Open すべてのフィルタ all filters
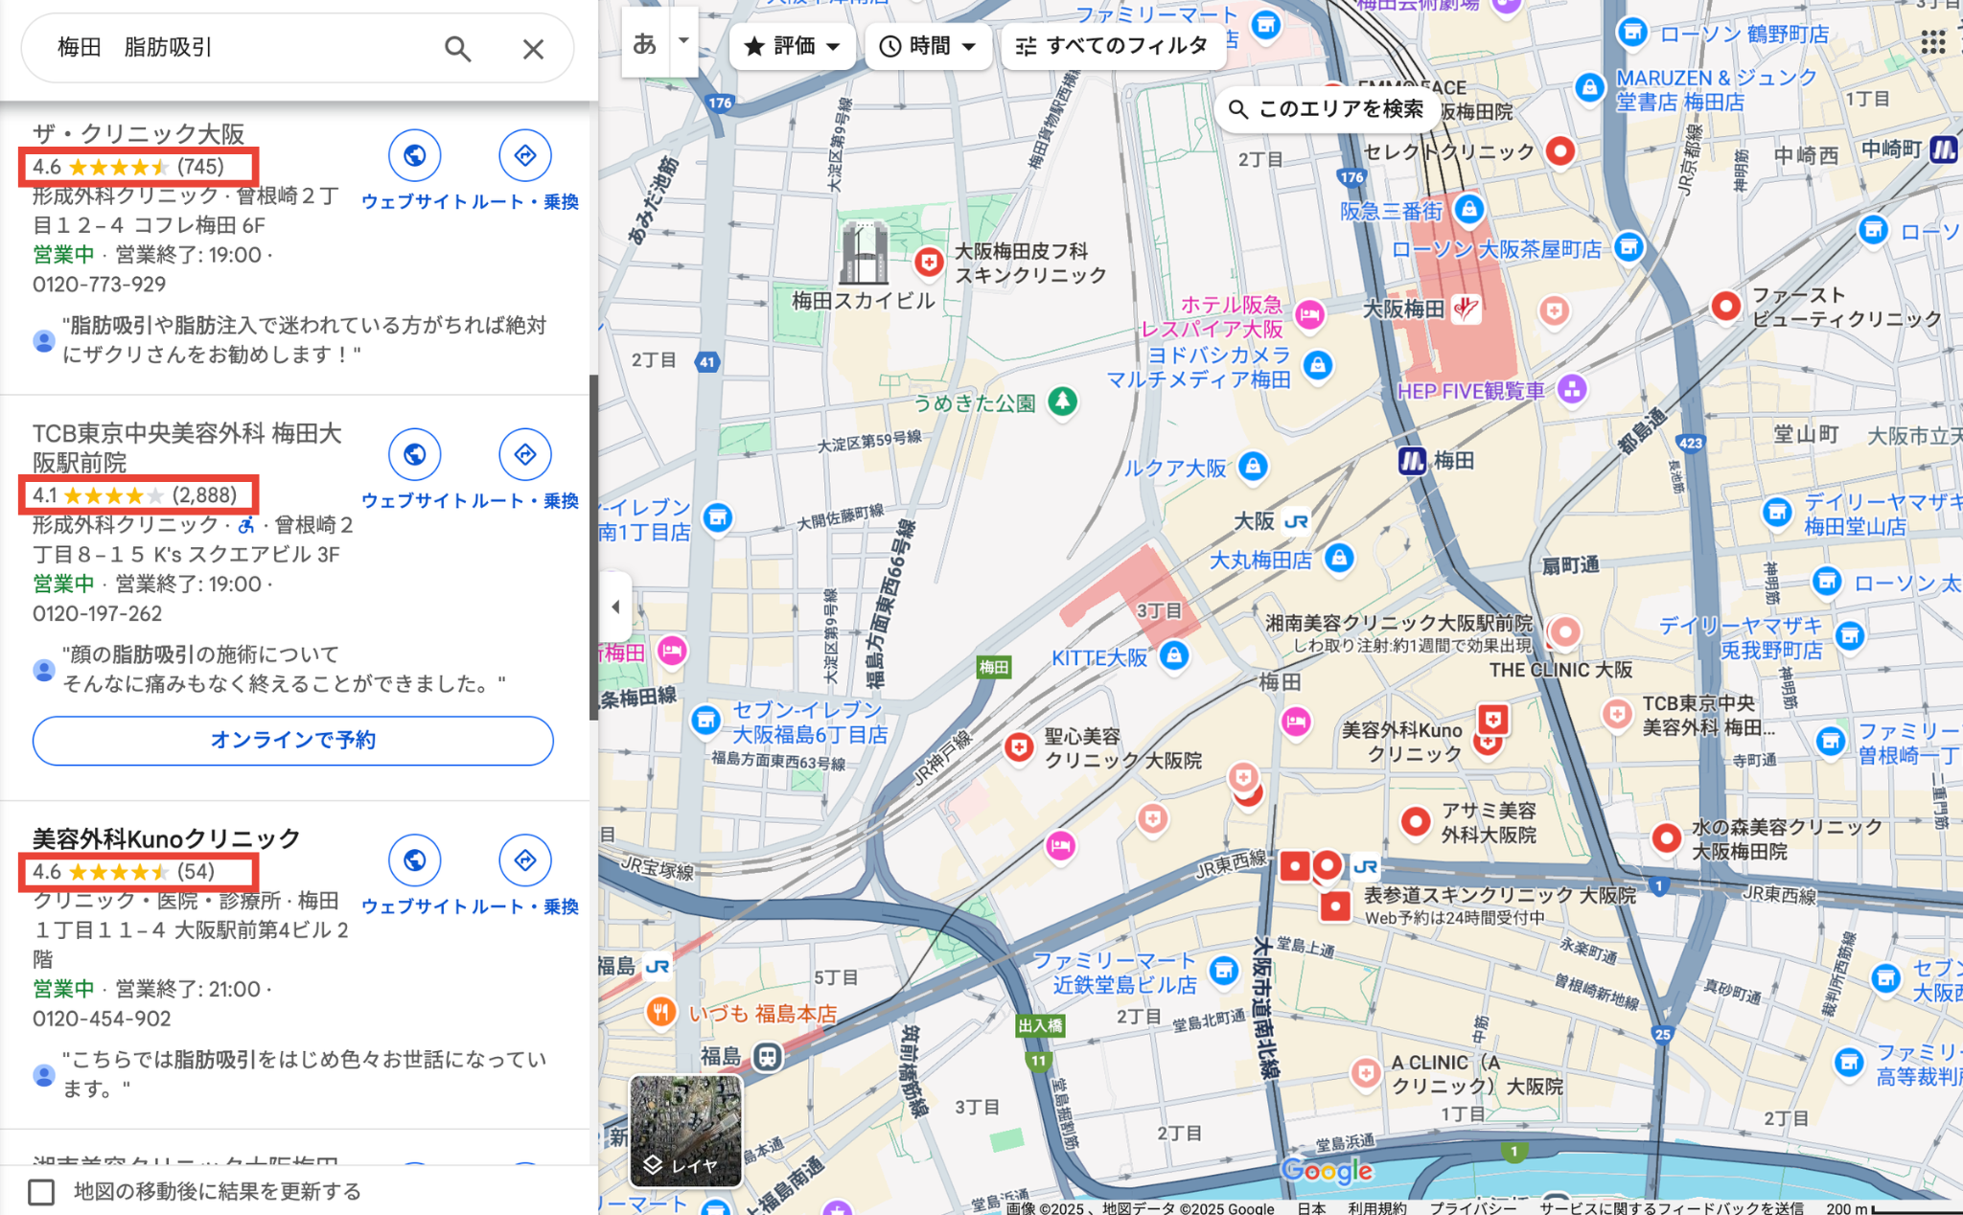The width and height of the screenshot is (1963, 1215). click(x=1114, y=46)
